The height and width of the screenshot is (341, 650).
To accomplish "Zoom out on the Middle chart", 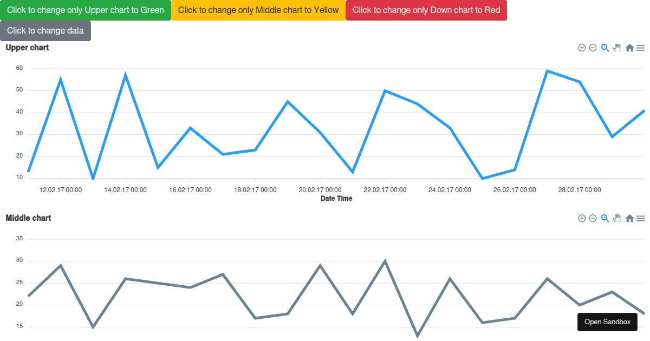I will (593, 218).
